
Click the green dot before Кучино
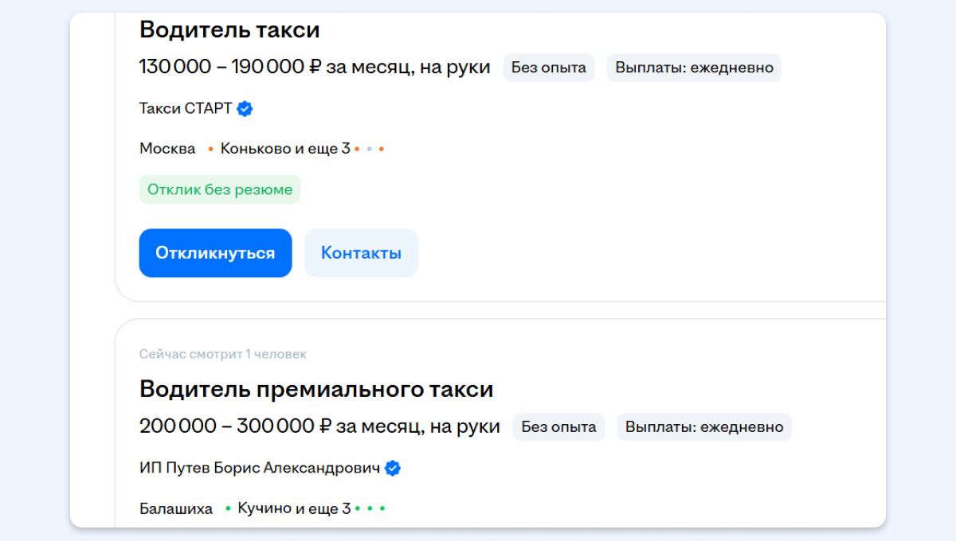click(x=228, y=508)
